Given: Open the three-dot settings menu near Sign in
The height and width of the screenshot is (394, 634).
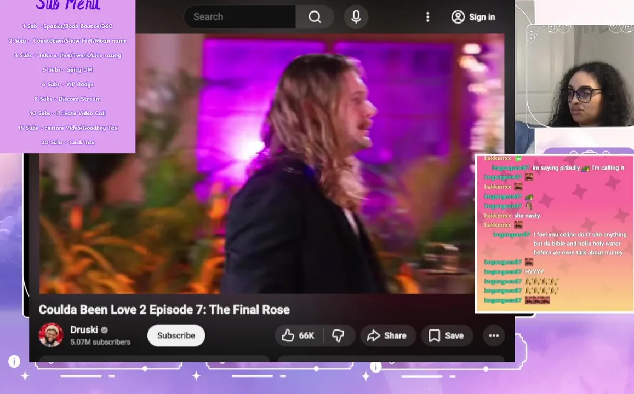Looking at the screenshot, I should [x=427, y=17].
